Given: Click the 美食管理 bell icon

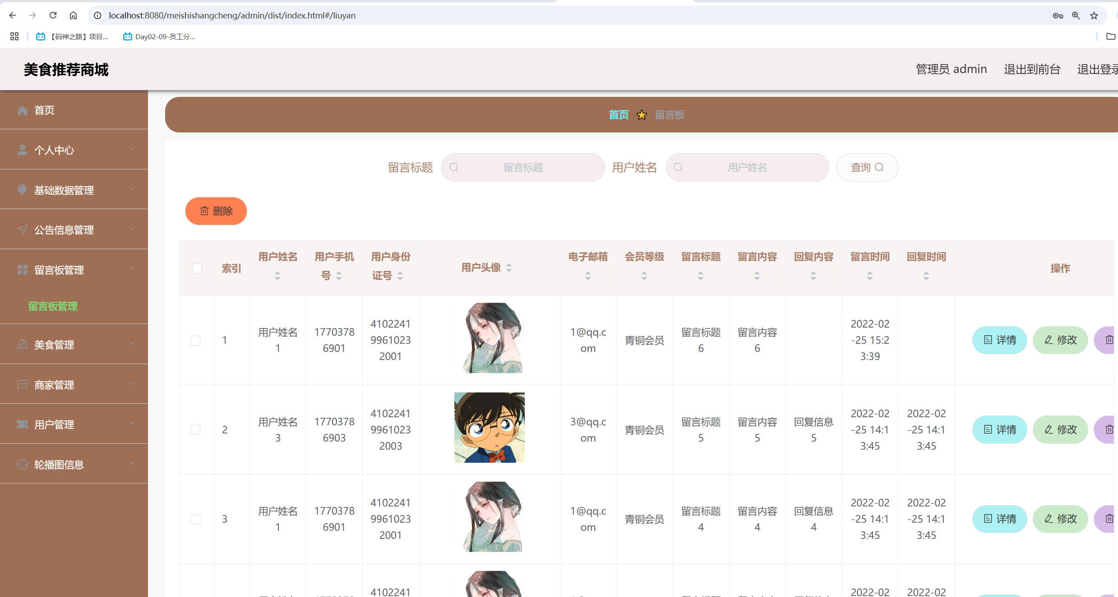Looking at the screenshot, I should click(22, 345).
